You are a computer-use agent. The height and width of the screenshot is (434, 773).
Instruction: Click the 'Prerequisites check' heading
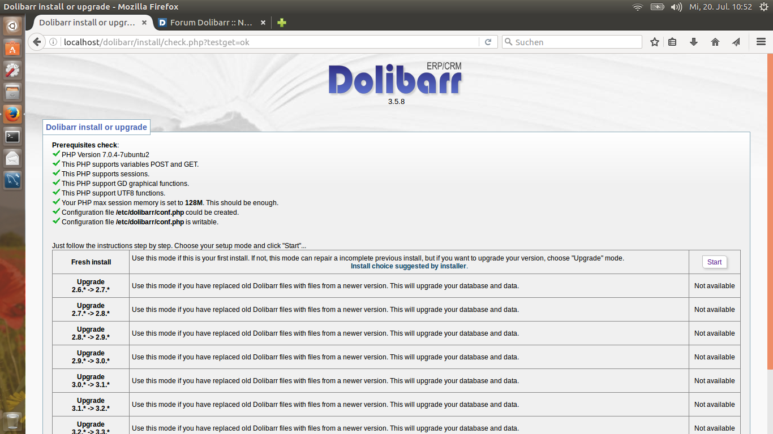pos(85,145)
